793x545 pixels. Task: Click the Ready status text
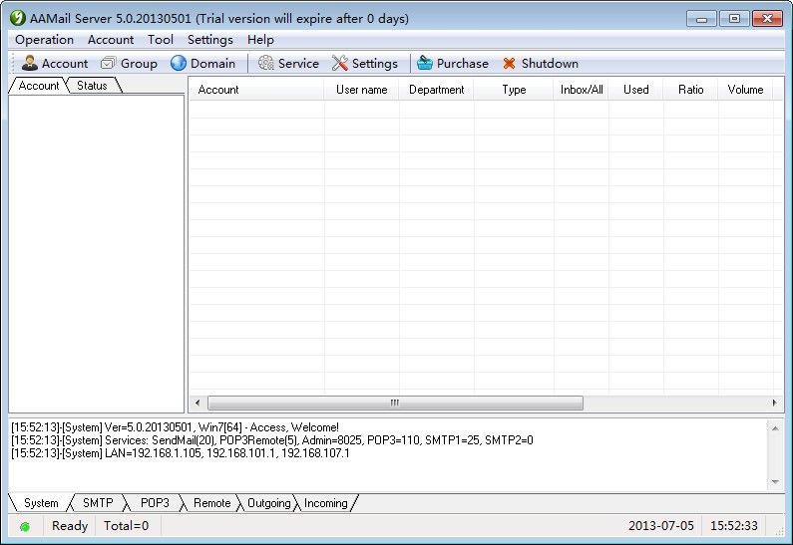coord(70,526)
